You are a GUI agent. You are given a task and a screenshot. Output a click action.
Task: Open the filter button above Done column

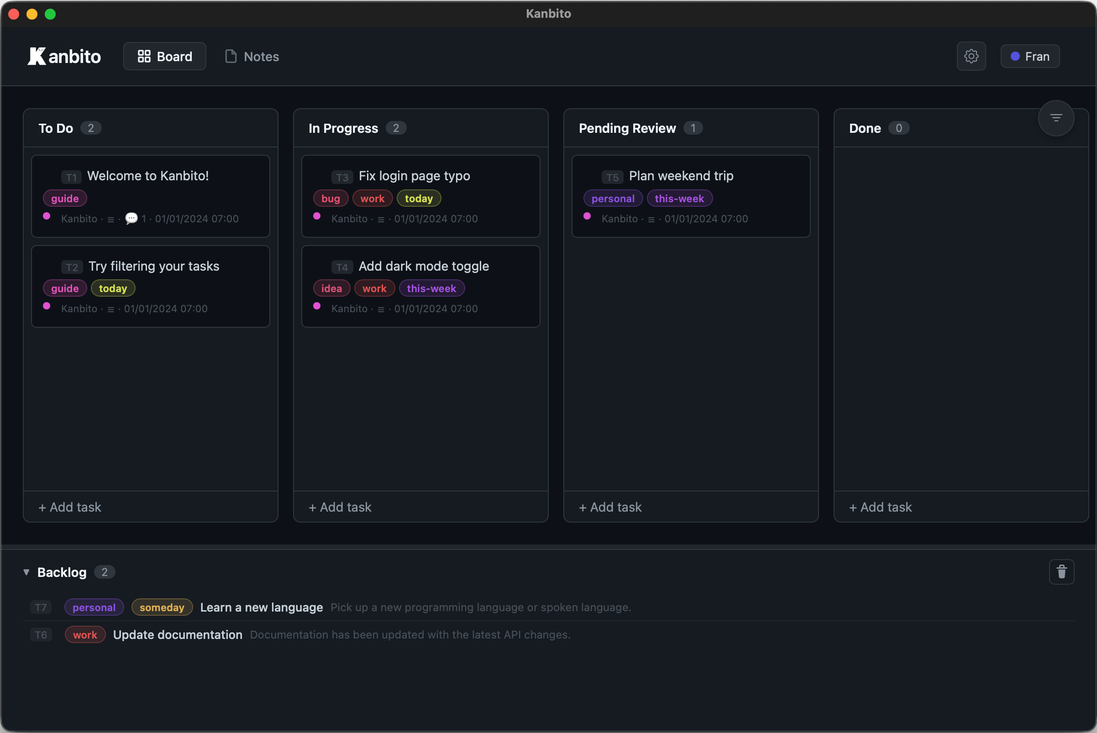(x=1055, y=118)
